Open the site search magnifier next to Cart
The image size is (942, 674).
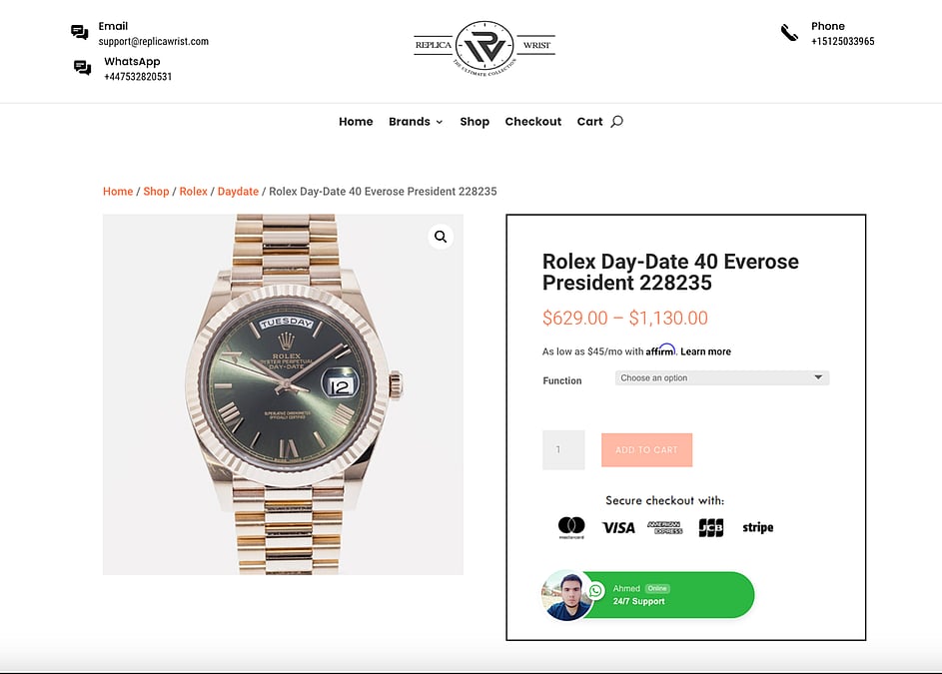pyautogui.click(x=617, y=121)
